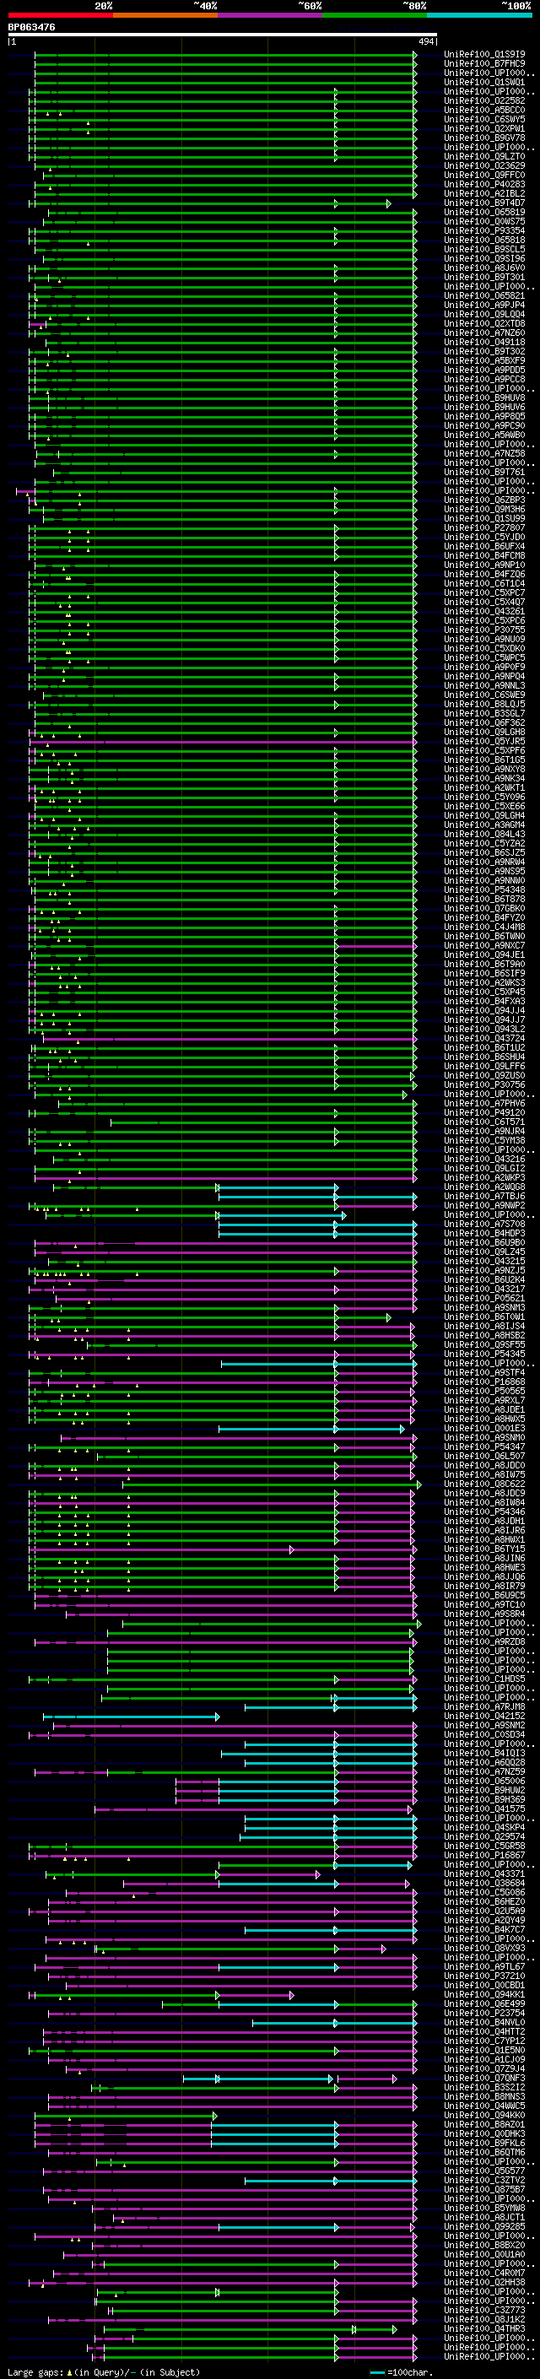Open the UniRef100_A2IBL2 entry

[484, 193]
